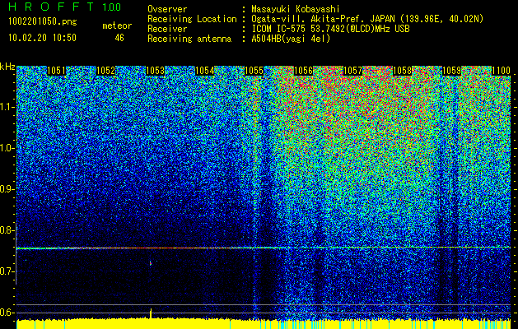Click the HROFFT 1.0.0 title text

65,7
